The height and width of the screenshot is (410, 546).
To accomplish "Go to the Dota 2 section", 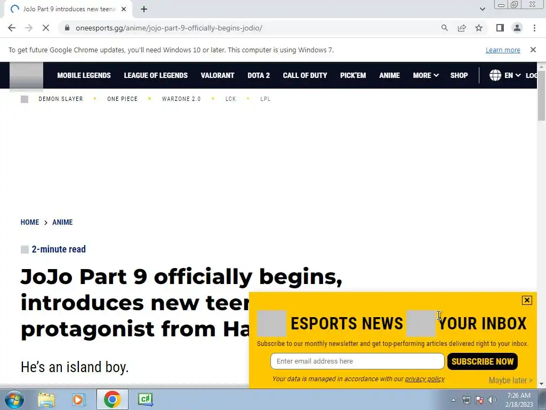I will 259,75.
